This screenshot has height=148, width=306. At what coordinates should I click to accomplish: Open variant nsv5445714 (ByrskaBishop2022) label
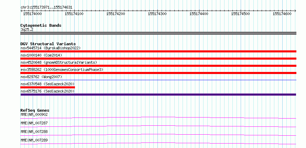click(x=51, y=48)
